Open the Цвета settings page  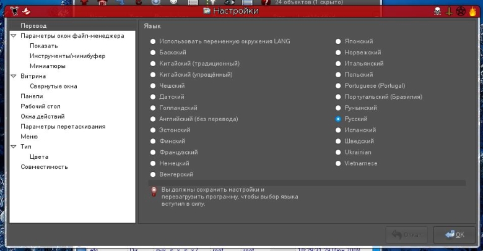pyautogui.click(x=39, y=157)
